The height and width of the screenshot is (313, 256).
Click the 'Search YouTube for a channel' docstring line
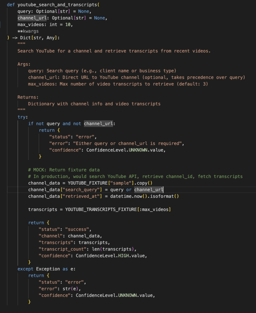(x=114, y=51)
